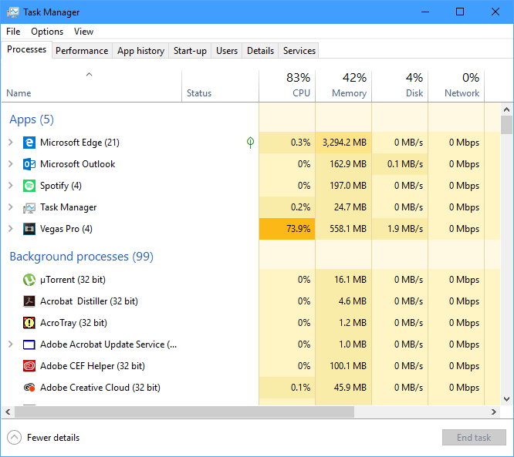Click the Spotify 197.0 MB memory cell
The image size is (514, 457).
pyautogui.click(x=343, y=186)
